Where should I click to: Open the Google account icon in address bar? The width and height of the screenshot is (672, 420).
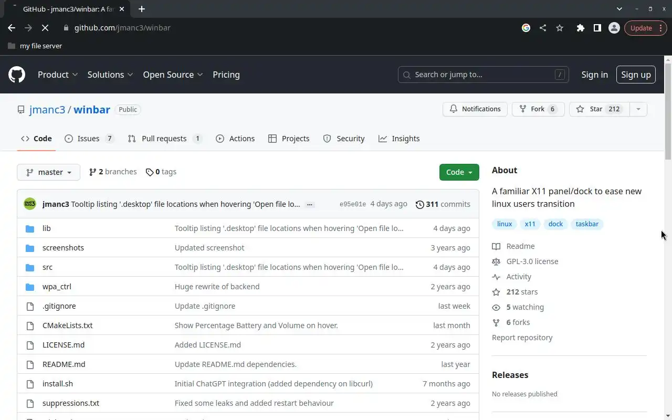526,28
